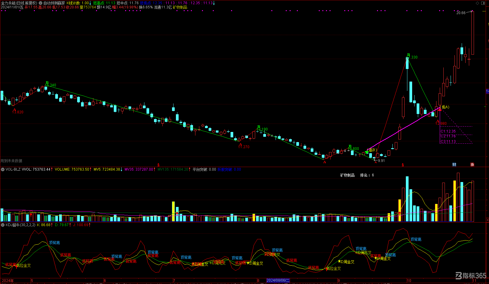Click the 2024/11/01/五 date in header
This screenshot has width=489, height=284.
point(12,7)
